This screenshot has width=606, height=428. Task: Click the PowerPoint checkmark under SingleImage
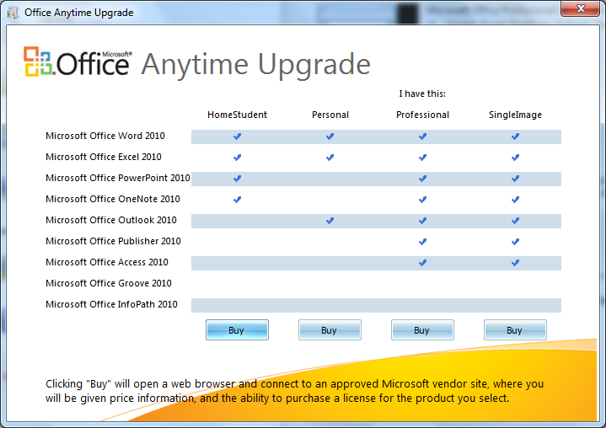point(516,179)
